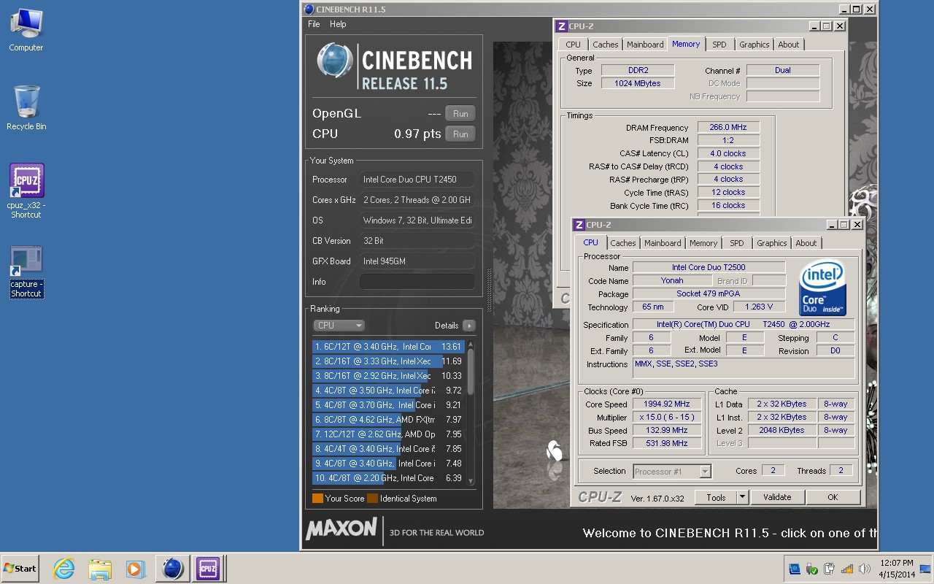934x584 pixels.
Task: Click the power plug tray icon
Action: pos(829,569)
